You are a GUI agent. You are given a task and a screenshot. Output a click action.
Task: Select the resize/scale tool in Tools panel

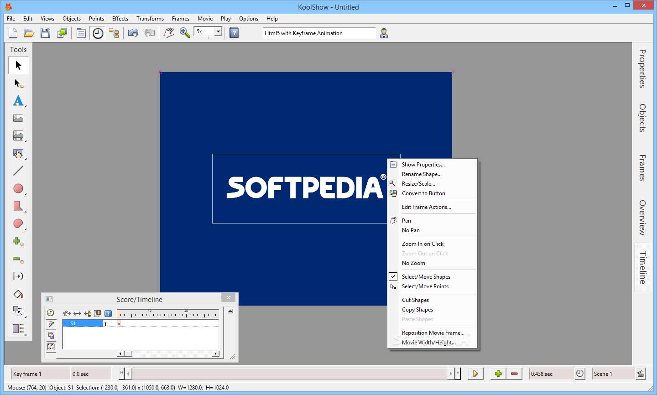click(x=18, y=311)
